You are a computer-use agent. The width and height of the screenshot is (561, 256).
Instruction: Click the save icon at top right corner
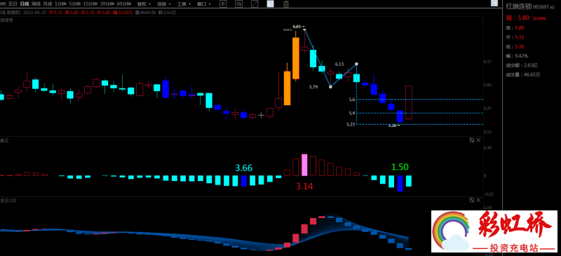click(x=494, y=4)
